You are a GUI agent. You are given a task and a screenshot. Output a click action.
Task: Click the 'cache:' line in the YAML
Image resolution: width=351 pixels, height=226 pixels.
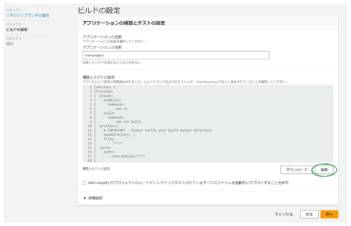pyautogui.click(x=105, y=148)
